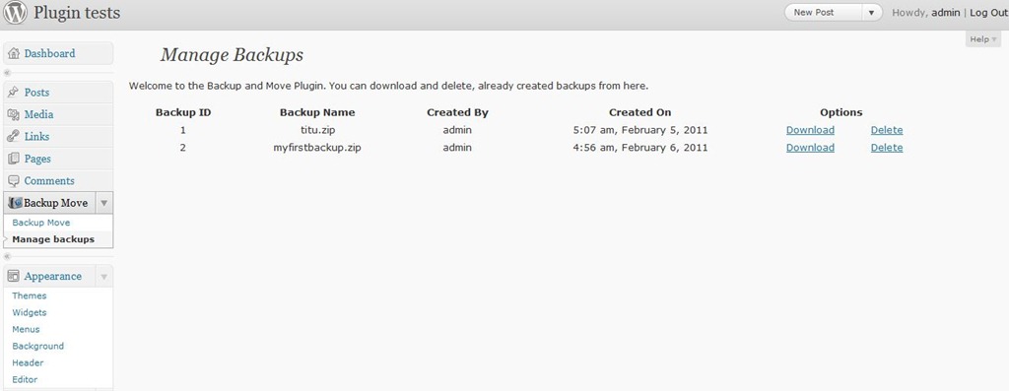Image resolution: width=1009 pixels, height=391 pixels.
Task: Click the New Post button
Action: (823, 12)
